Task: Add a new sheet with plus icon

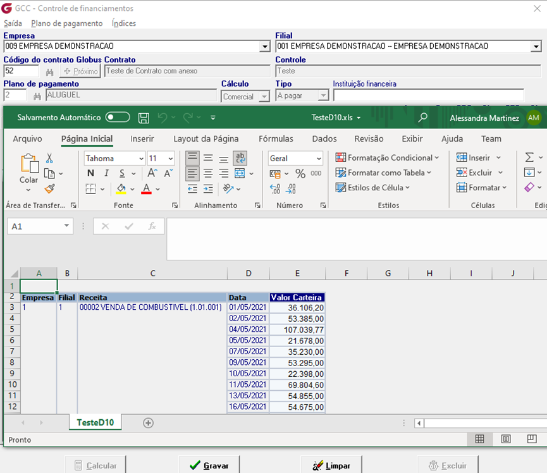Action: coord(148,423)
